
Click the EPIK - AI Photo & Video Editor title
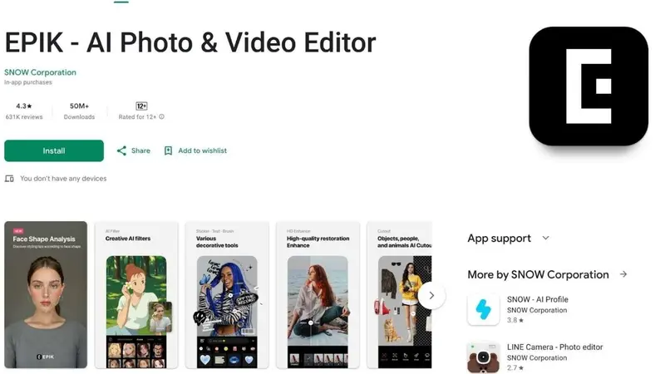tap(190, 42)
